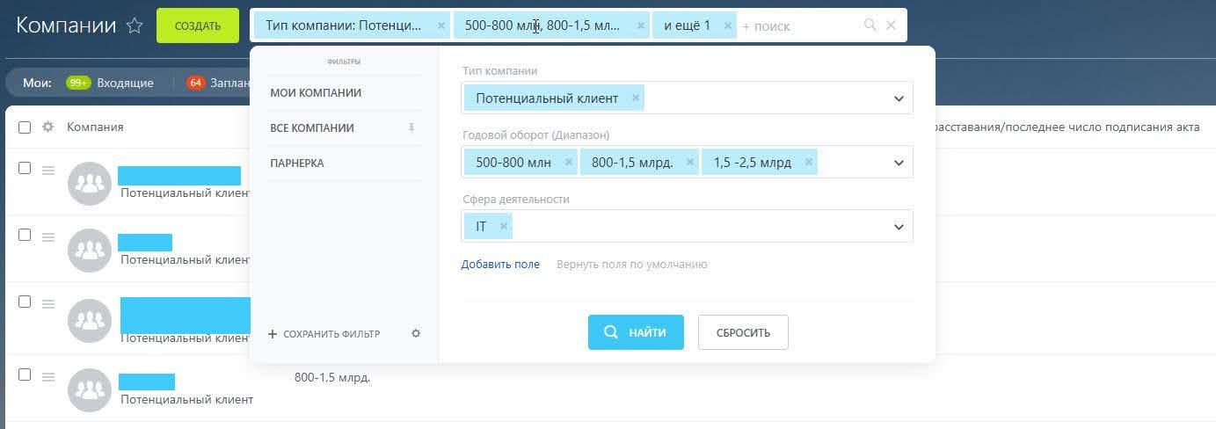Toggle the select-all checkbox in table header
Image resolution: width=1216 pixels, height=429 pixels.
pos(25,127)
